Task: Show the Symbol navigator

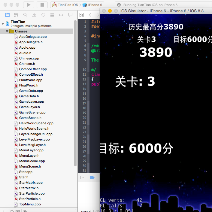Action: click(x=16, y=15)
